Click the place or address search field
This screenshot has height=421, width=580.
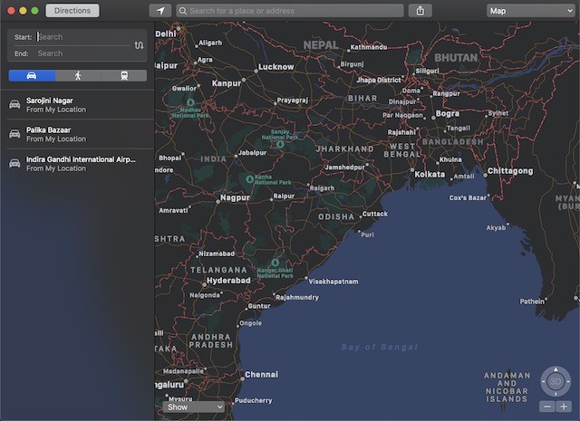(x=290, y=11)
